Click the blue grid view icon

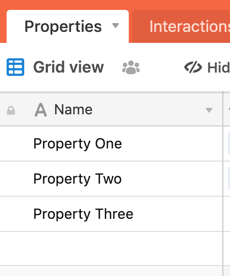[x=15, y=67]
